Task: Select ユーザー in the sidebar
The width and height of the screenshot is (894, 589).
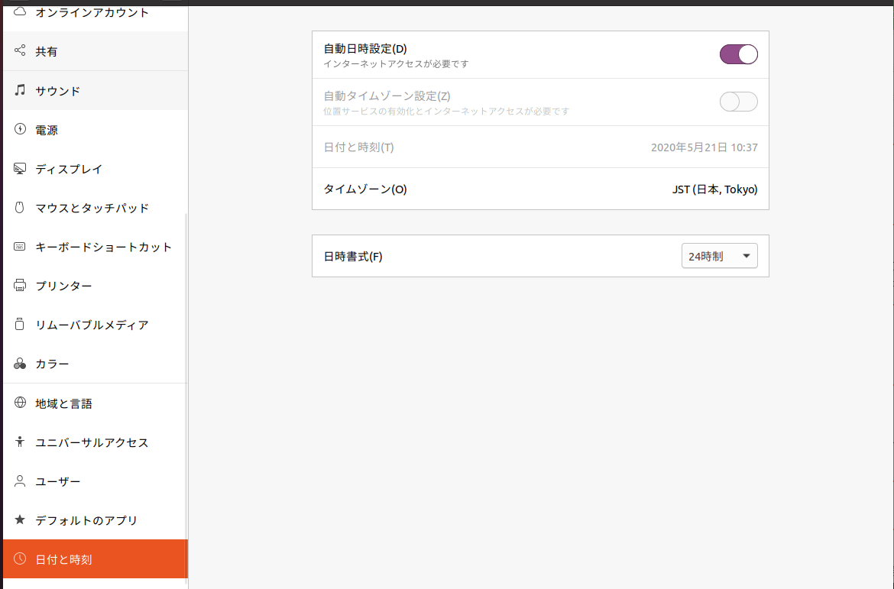Action: coord(96,481)
